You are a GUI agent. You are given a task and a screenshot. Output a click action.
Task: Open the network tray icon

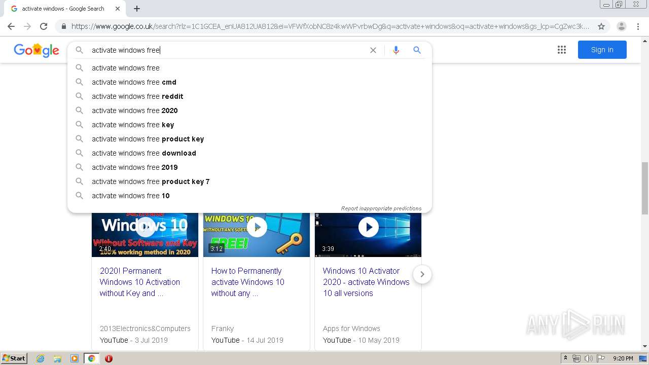[576, 358]
